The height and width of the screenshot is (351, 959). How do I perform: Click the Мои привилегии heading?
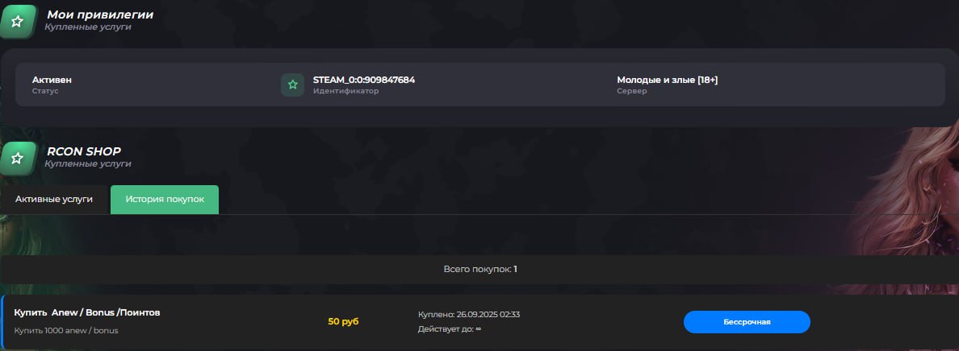(x=99, y=14)
